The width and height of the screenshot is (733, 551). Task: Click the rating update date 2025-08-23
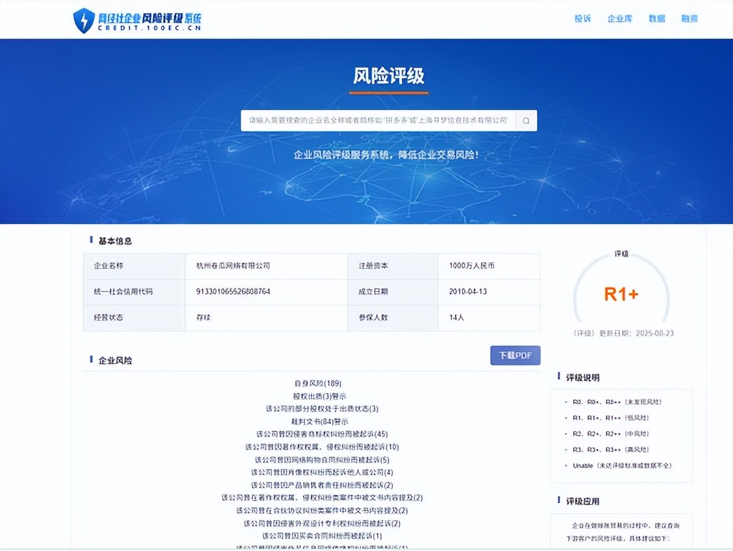point(655,333)
